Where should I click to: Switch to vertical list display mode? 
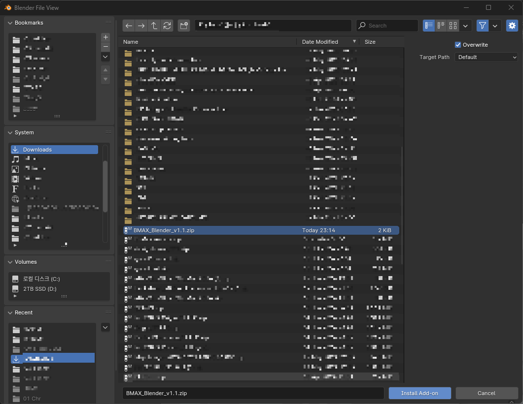pyautogui.click(x=429, y=26)
